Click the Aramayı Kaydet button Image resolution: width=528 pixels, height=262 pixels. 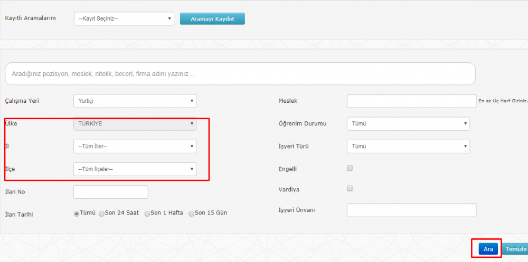(x=212, y=18)
